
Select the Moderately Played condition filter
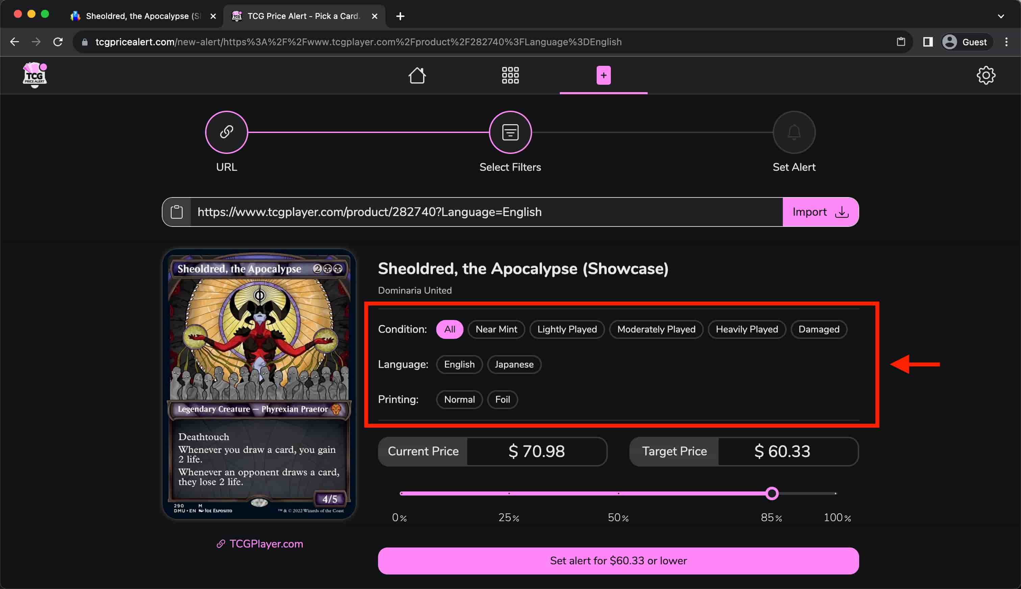656,329
